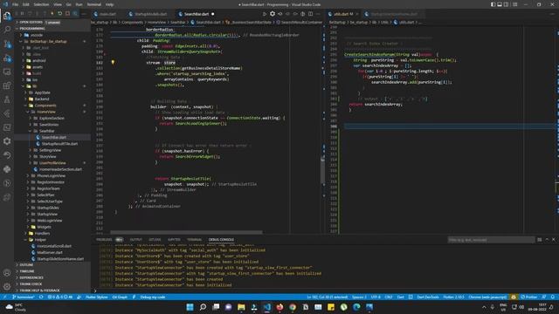Open widget inspector icon in debug toolbar
Viewport: 559px width, 314px height.
coord(75,14)
